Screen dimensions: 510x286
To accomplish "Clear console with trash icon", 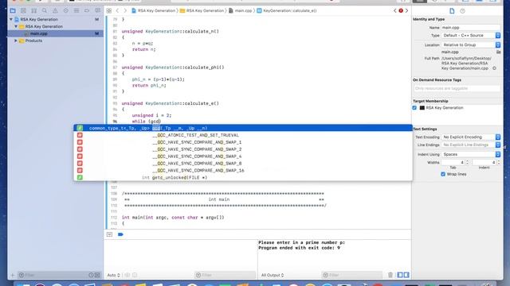I will [x=390, y=275].
